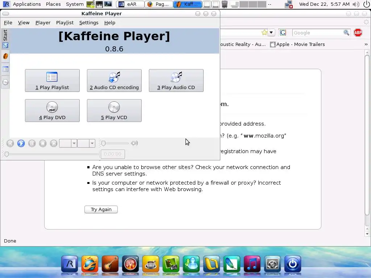Focus the Google search field in Firefox
This screenshot has width=371, height=278.
pyautogui.click(x=318, y=33)
